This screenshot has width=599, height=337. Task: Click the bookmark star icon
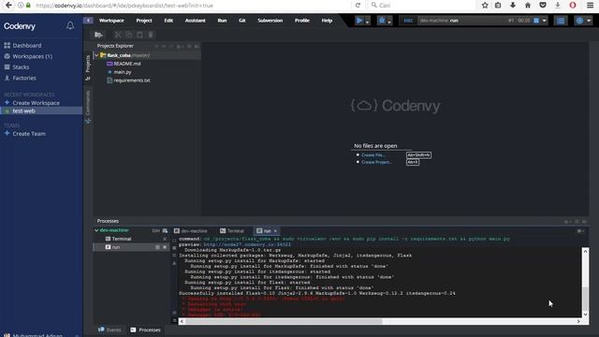point(485,6)
